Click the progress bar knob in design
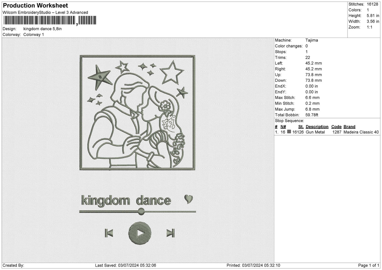 tap(141, 211)
